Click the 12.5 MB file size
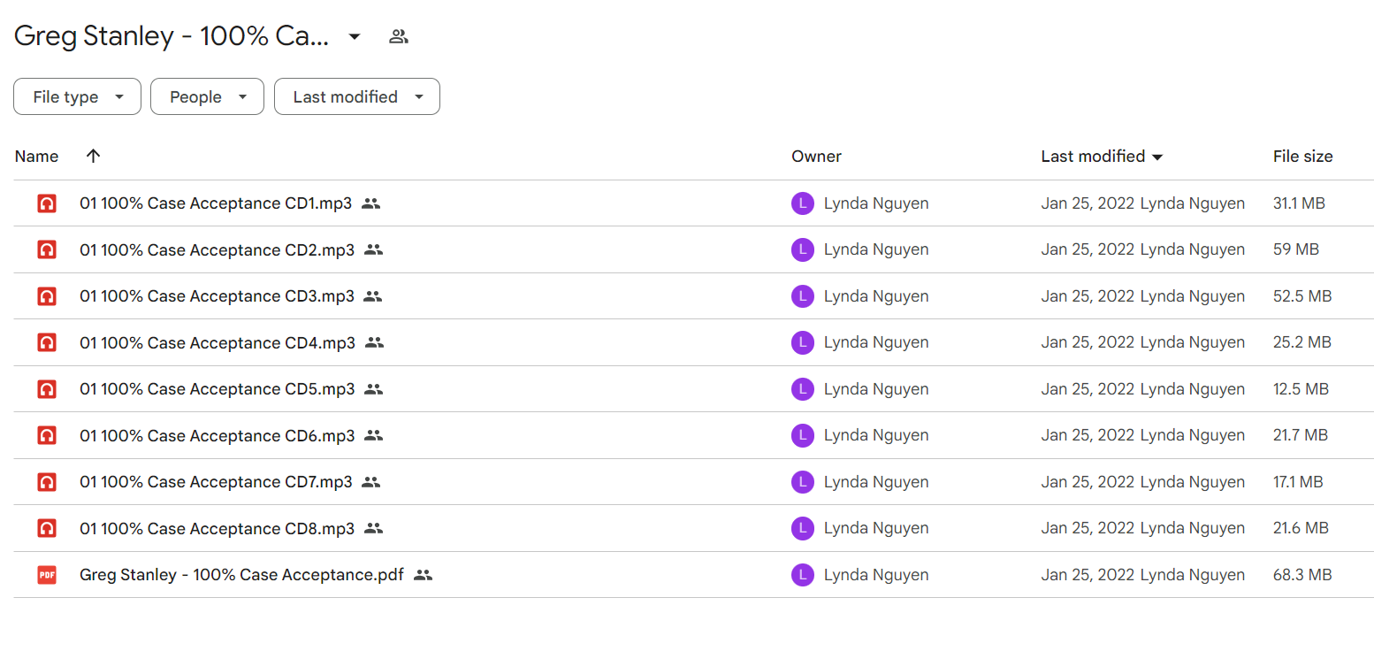Screen dimensions: 1374x659 pos(1301,389)
